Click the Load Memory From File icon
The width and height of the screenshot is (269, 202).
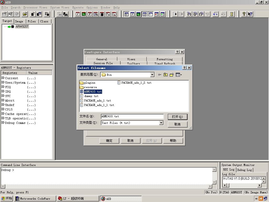(33, 14)
